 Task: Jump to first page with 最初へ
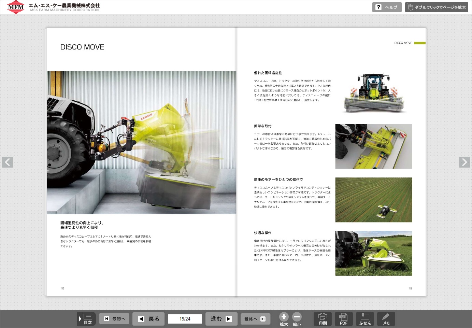tap(115, 318)
